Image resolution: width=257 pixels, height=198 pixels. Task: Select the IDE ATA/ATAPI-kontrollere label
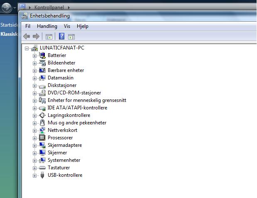[77, 108]
